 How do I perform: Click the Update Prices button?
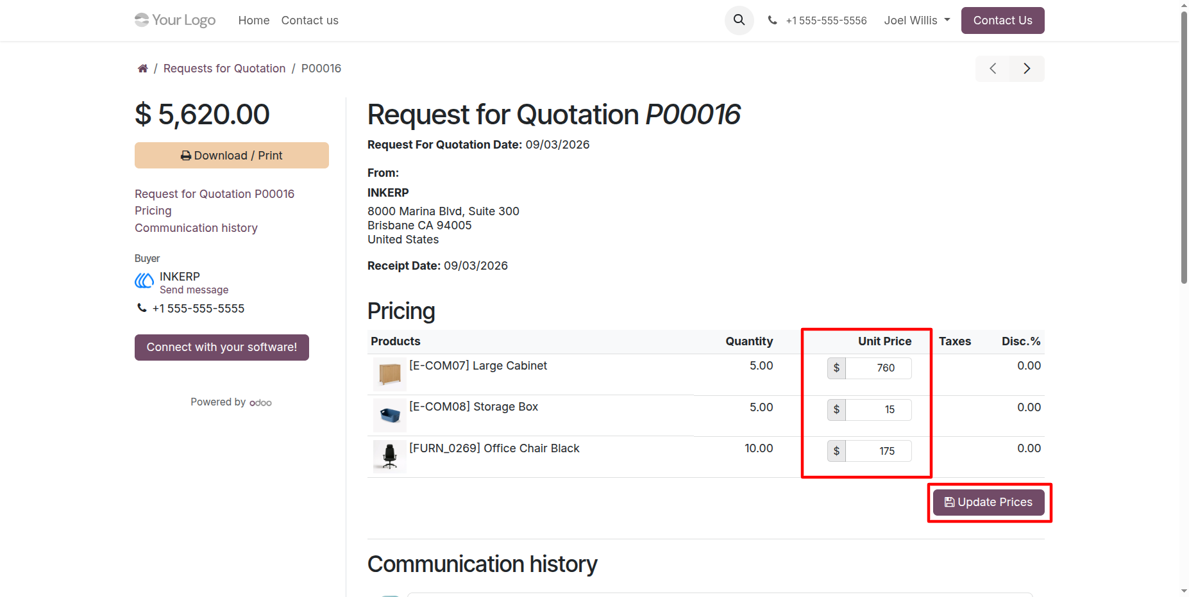tap(988, 502)
